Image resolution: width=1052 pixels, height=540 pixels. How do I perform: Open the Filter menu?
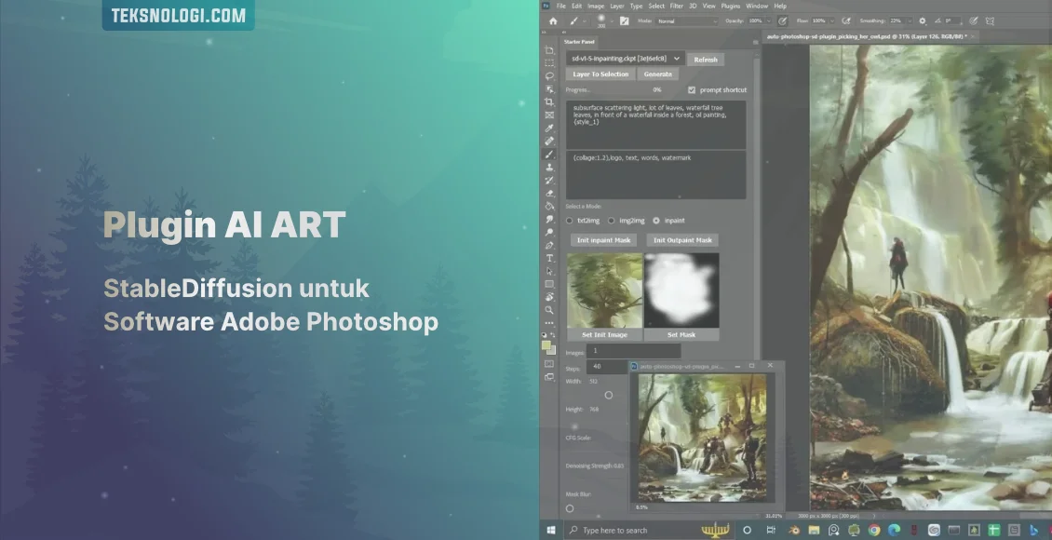click(676, 6)
